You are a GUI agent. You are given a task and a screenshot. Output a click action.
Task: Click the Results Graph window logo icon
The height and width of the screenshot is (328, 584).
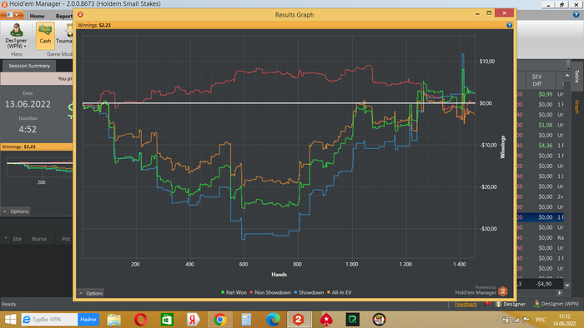(80, 14)
